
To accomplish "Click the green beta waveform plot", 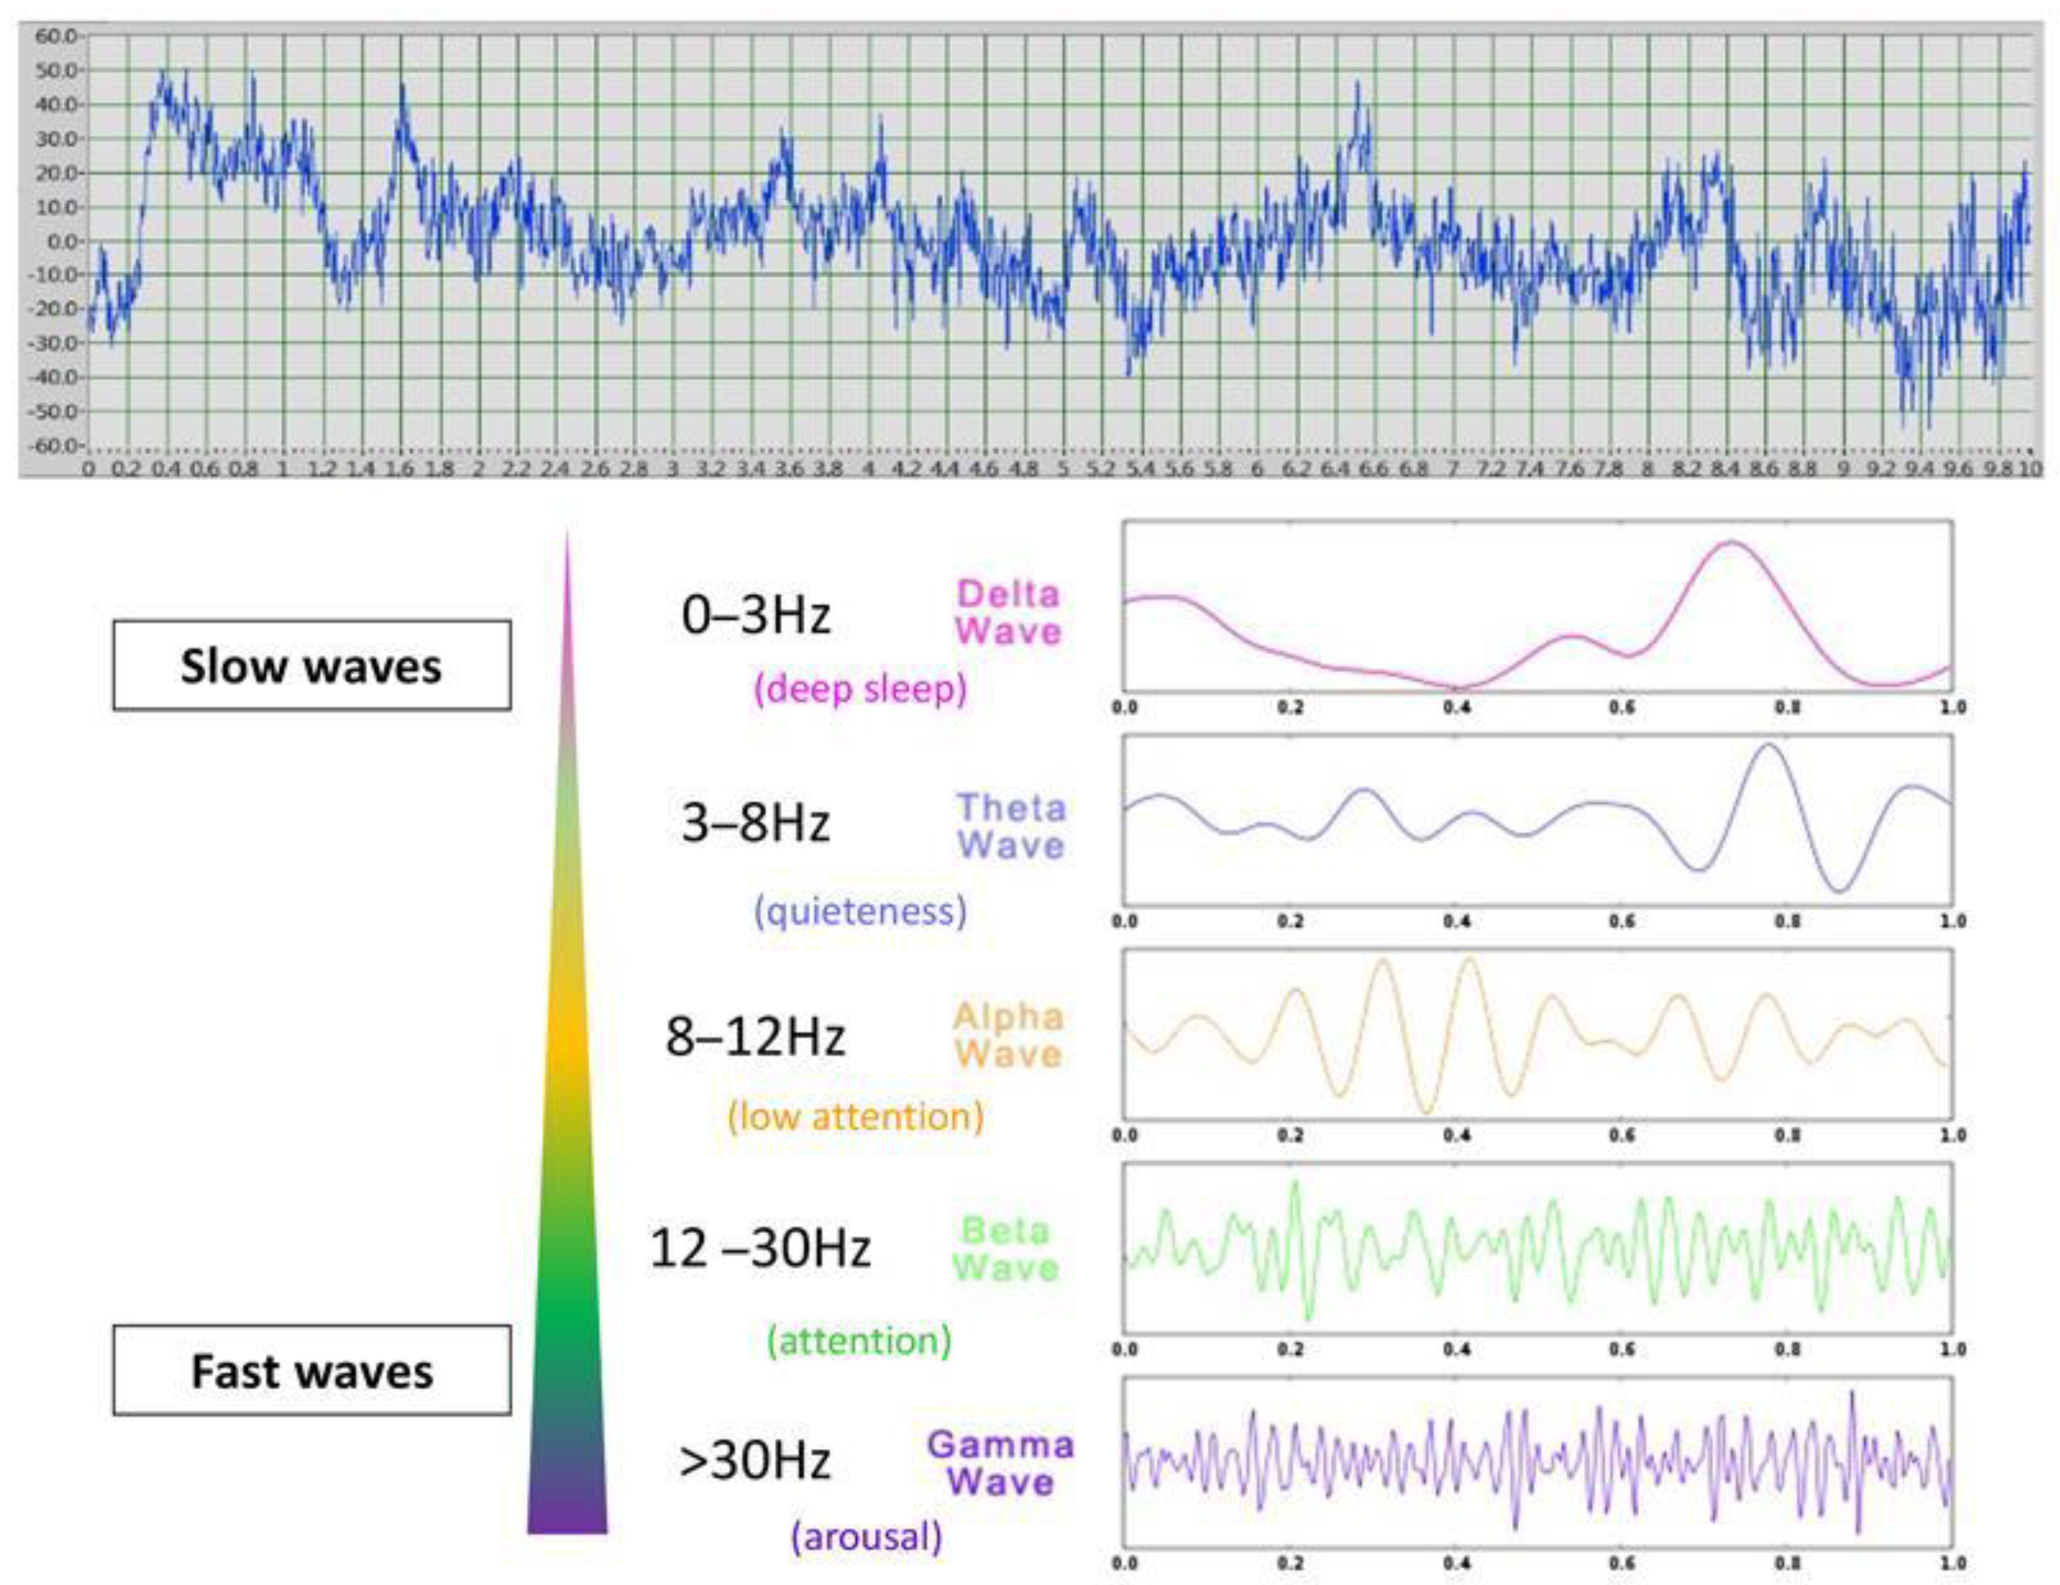I will (x=1538, y=1247).
